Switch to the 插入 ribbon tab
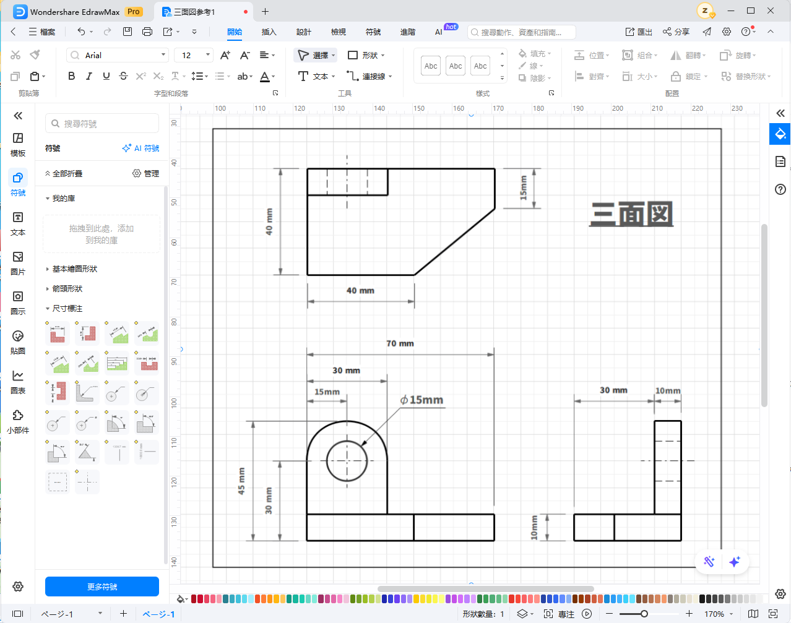791x623 pixels. coord(269,32)
